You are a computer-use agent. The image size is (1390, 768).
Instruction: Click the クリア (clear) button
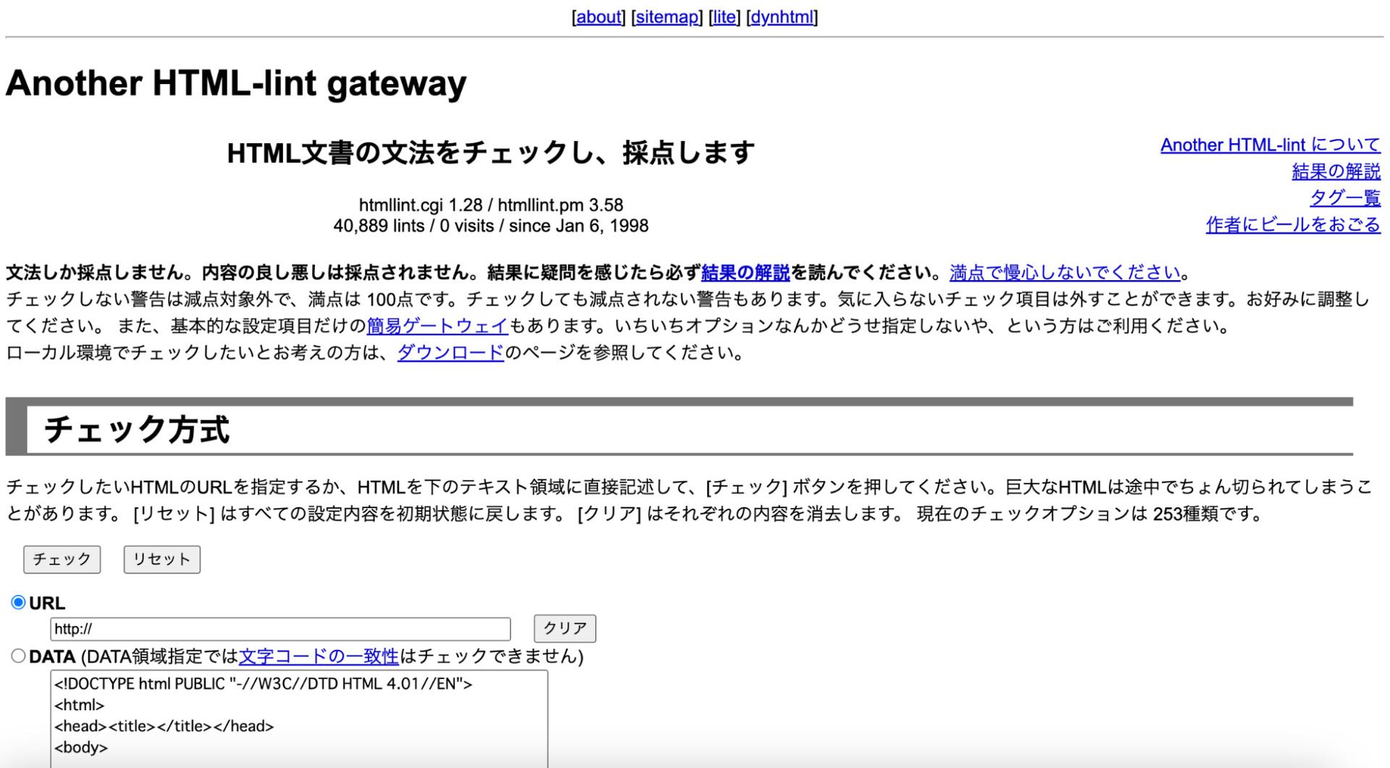point(564,628)
